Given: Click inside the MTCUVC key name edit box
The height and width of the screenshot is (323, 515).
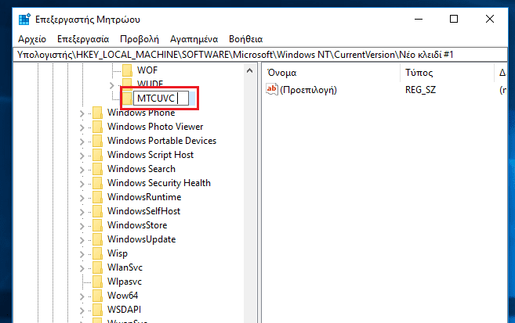Looking at the screenshot, I should 161,99.
